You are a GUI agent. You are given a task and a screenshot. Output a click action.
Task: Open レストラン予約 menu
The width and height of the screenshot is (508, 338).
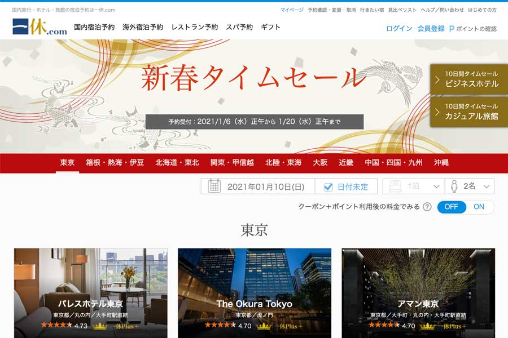[x=195, y=27]
